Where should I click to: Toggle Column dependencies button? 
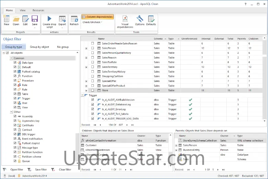[98, 17]
